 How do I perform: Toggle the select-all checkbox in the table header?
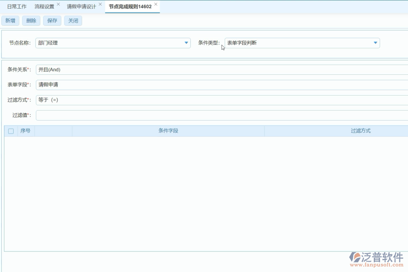(11, 131)
